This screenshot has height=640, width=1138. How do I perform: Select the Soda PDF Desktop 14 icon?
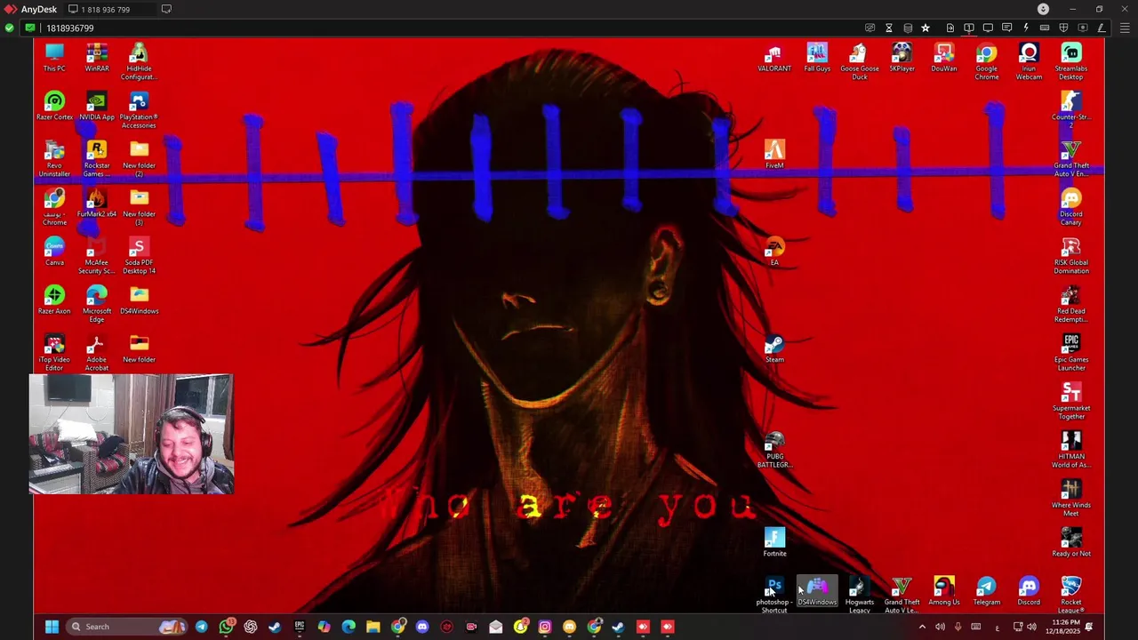pos(139,256)
